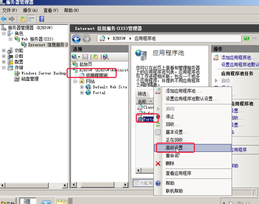Click the blue IIS back navigation arrow
The image size is (259, 204).
click(x=76, y=39)
